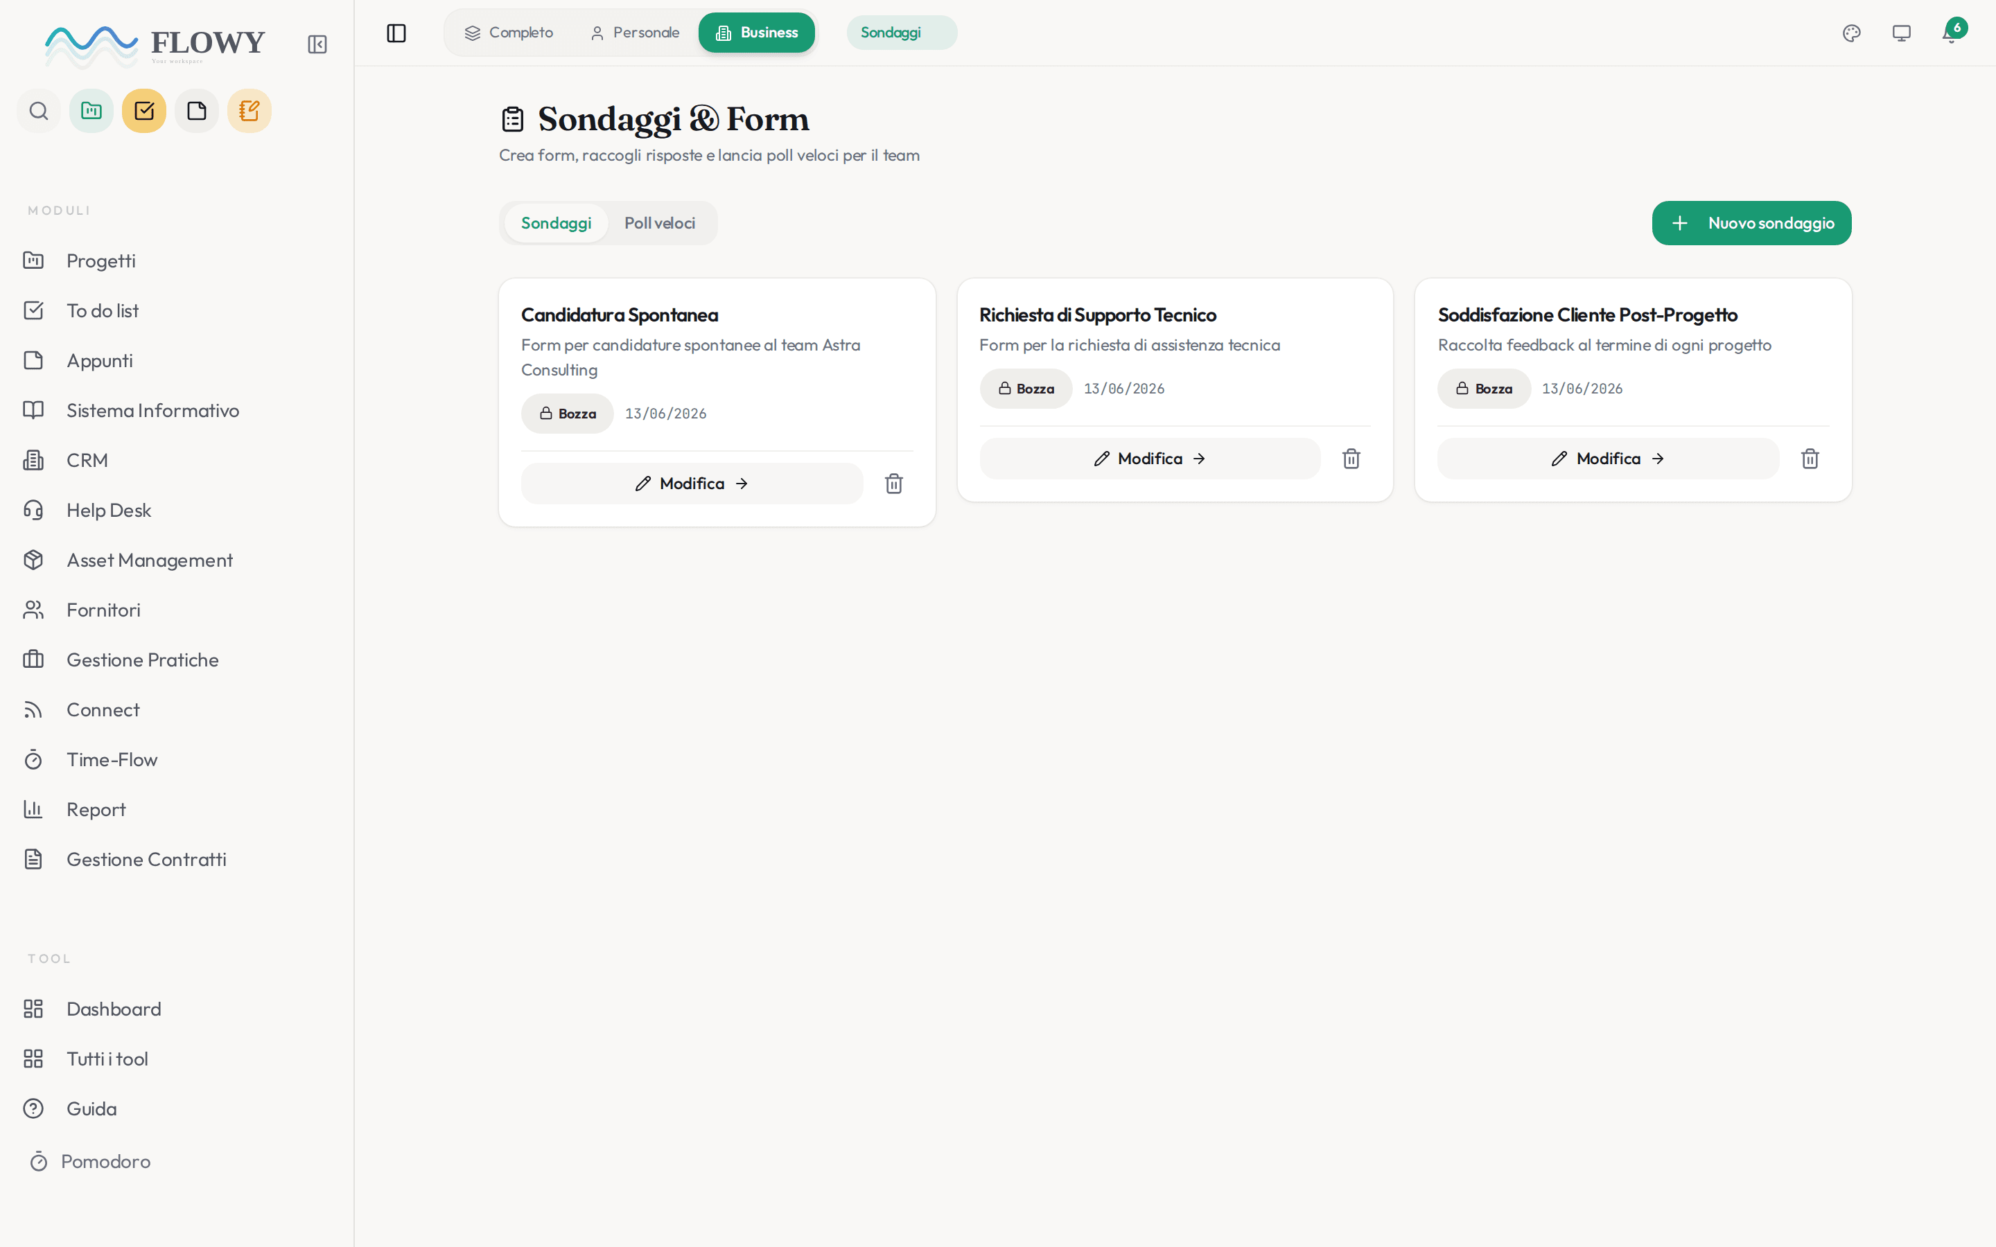Click Bozza badge on Candidatura Spontanea
Image resolution: width=1996 pixels, height=1247 pixels.
(568, 413)
